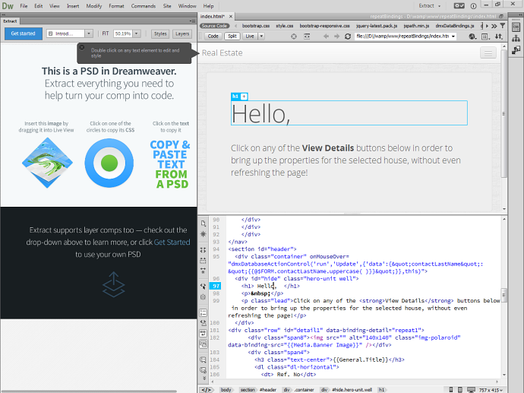Click the Live Code icon

307,36
